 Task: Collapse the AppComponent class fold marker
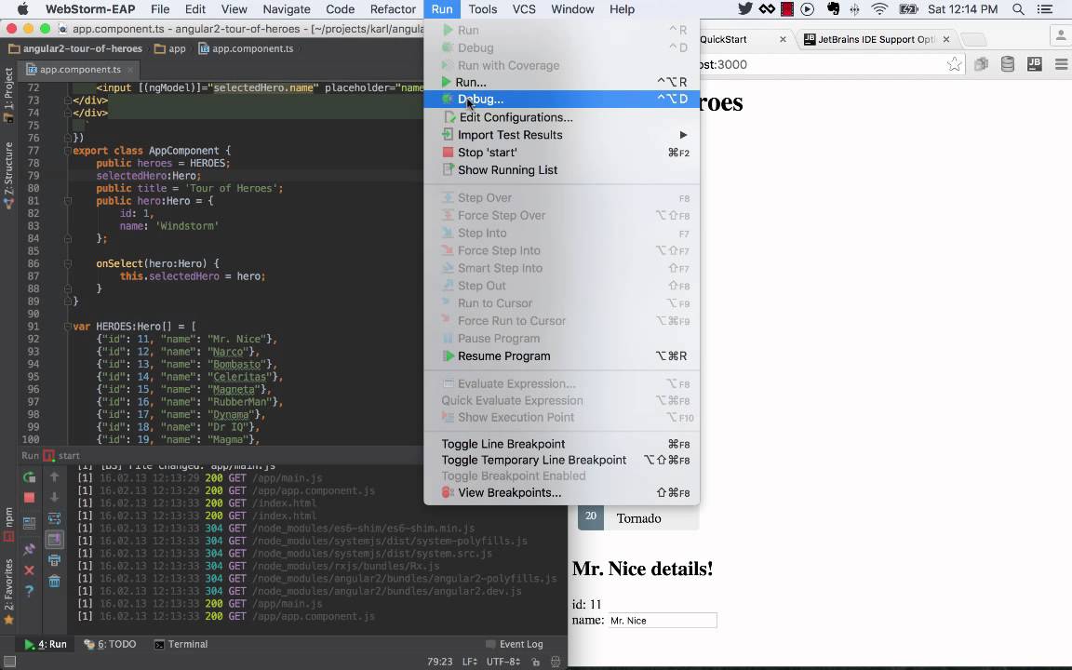[x=68, y=151]
